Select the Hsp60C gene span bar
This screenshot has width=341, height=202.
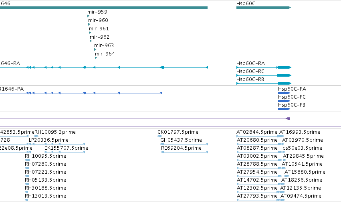(264, 8)
